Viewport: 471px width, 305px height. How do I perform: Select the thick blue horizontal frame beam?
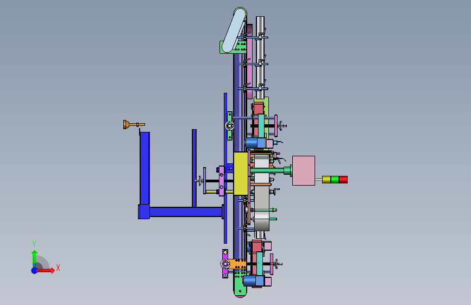point(186,212)
